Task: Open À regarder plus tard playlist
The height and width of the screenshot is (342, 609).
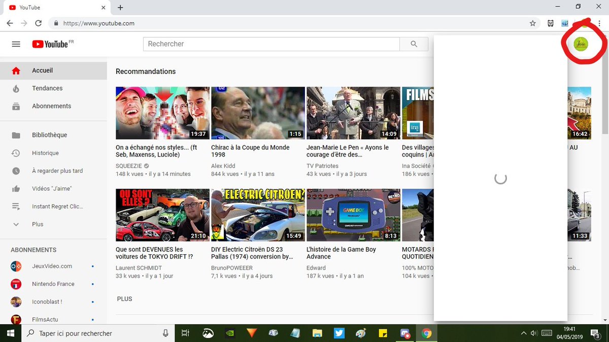Action: pyautogui.click(x=53, y=171)
